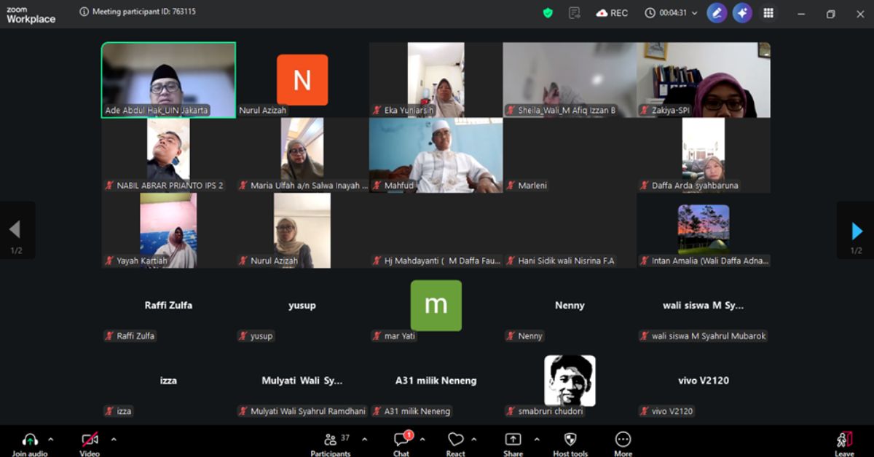
Task: Click the React heart icon
Action: 456,441
